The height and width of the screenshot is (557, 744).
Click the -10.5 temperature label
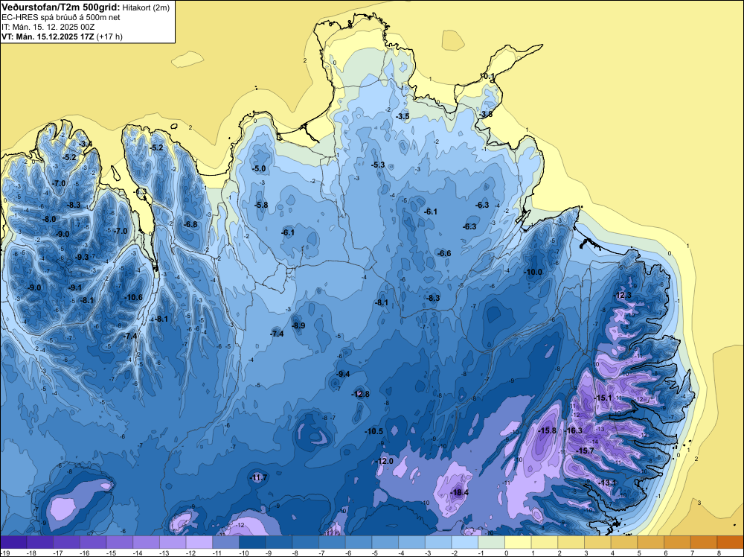pos(374,432)
